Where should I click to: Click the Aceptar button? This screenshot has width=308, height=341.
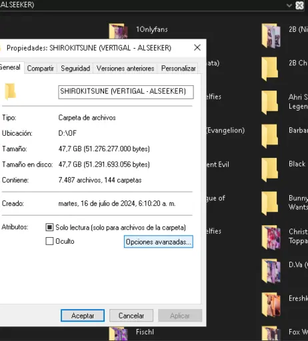83,316
